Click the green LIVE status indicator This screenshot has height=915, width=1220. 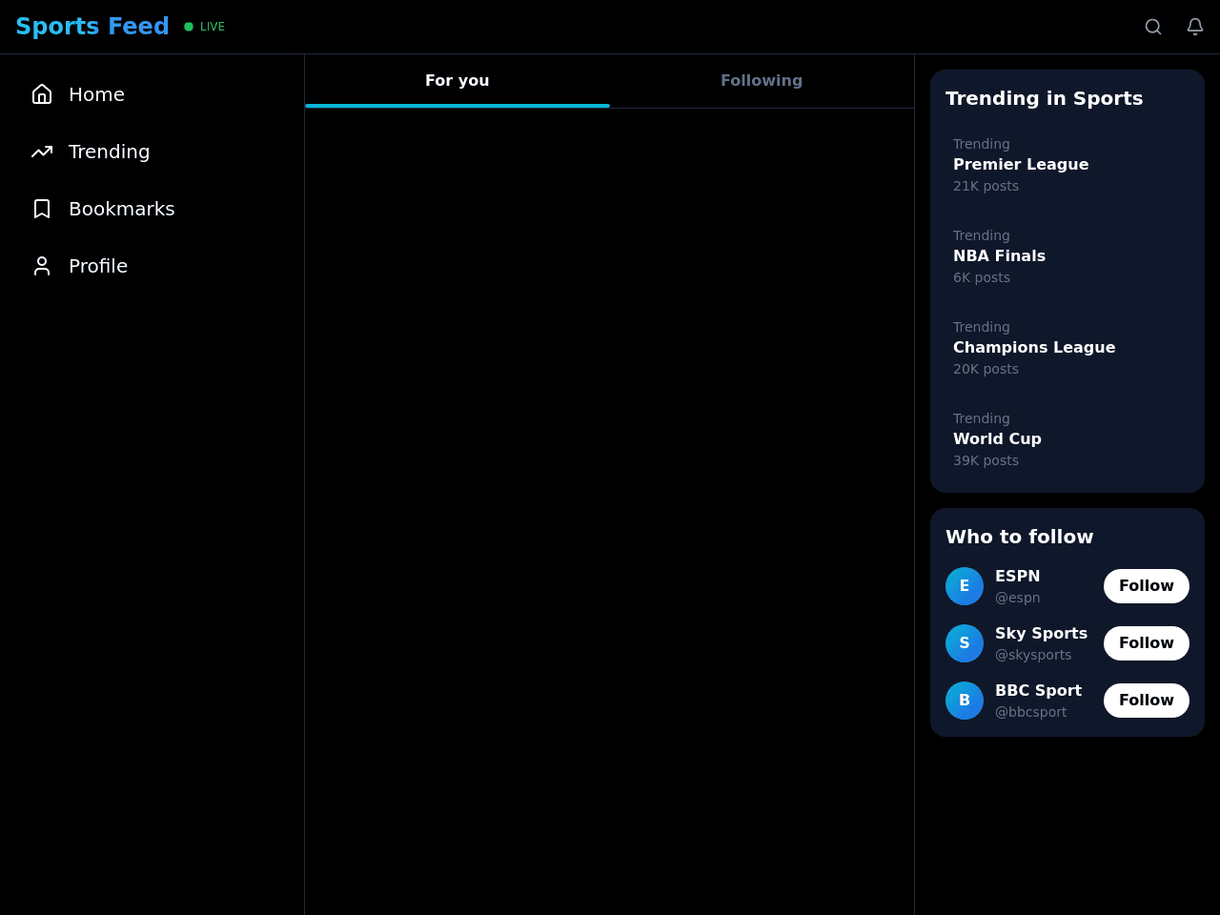(205, 27)
